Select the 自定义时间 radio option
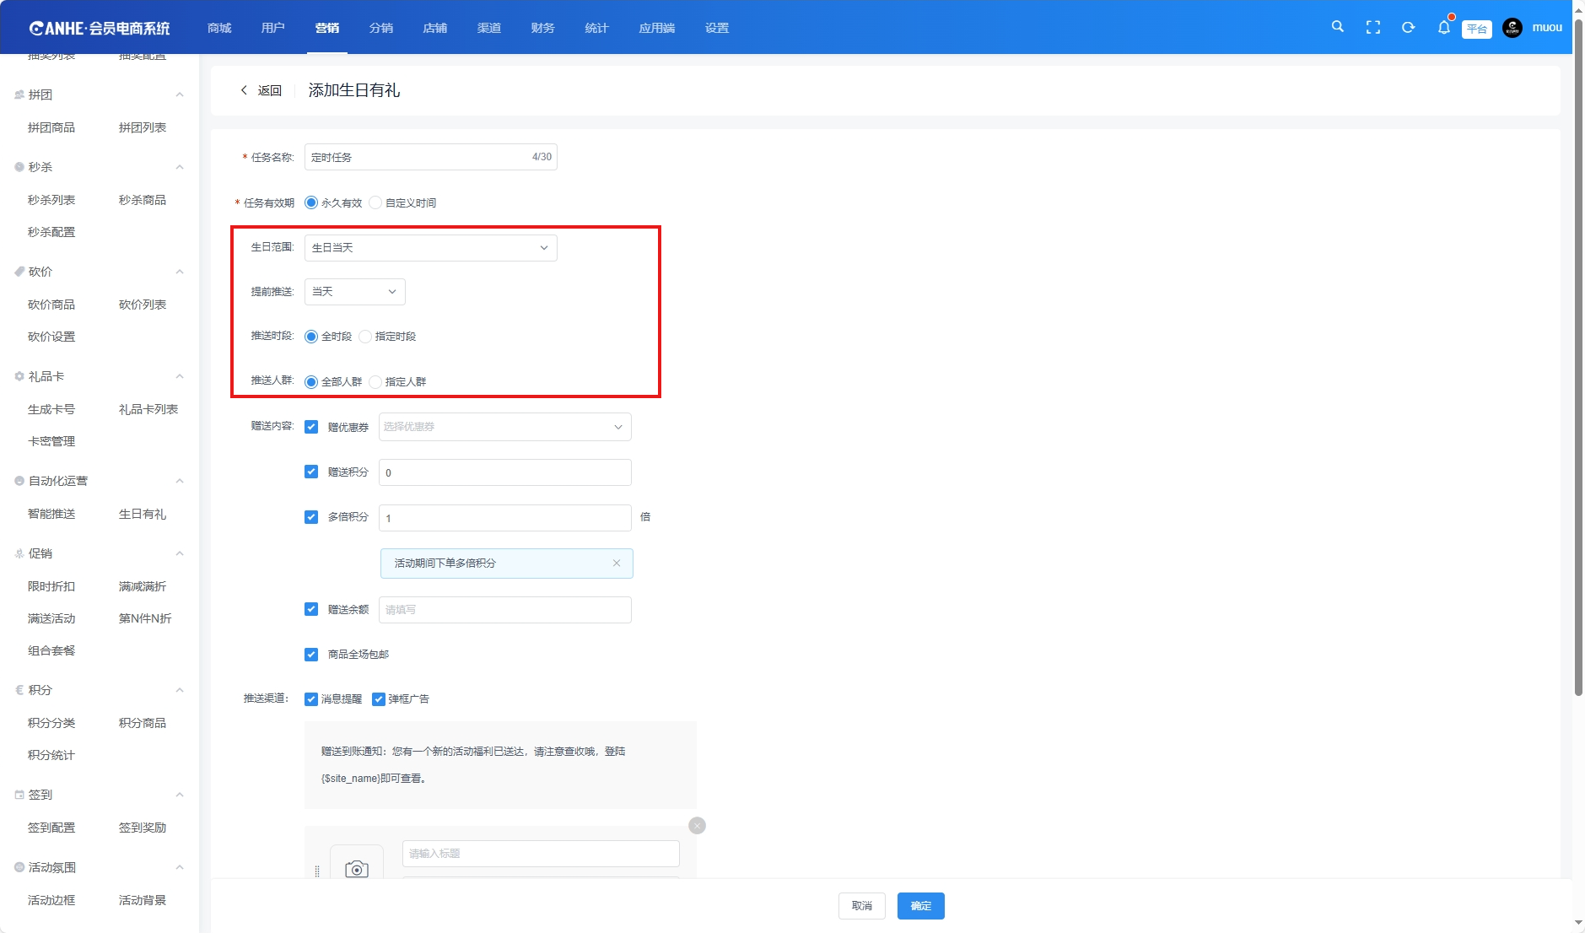 (x=376, y=202)
